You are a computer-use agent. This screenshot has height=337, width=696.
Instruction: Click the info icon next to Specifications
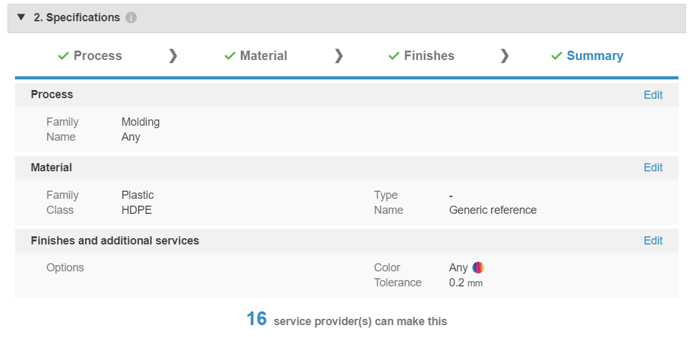(x=131, y=18)
